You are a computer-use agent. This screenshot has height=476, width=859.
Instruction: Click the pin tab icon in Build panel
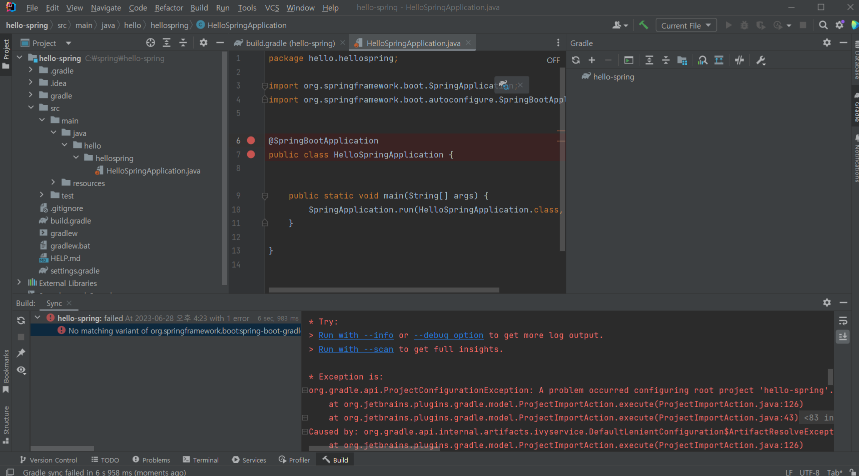21,353
